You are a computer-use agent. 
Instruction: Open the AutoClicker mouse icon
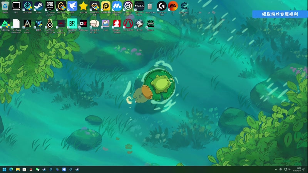(x=151, y=7)
